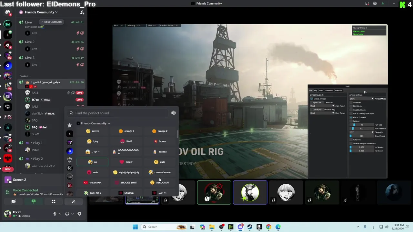This screenshot has height=232, width=413.
Task: Show hidden icons in system tray
Action: pos(358,227)
